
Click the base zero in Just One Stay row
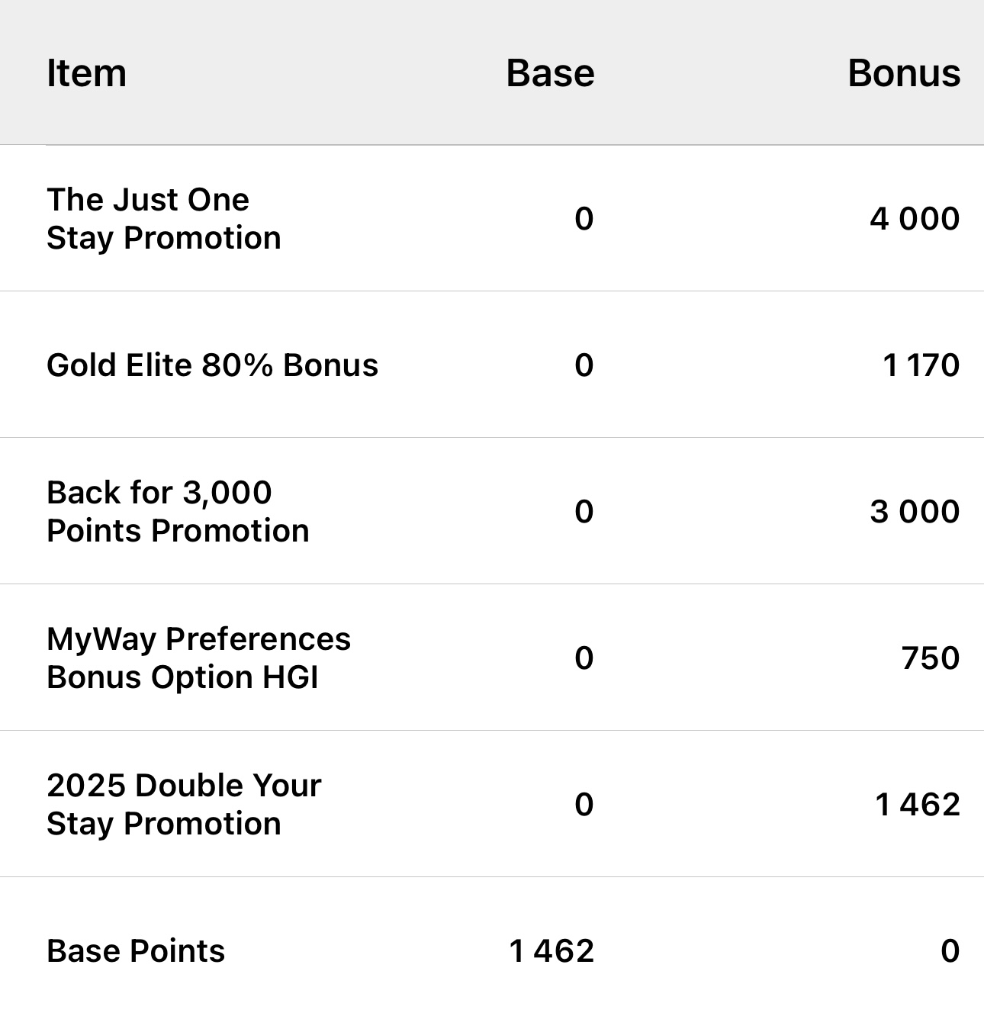click(x=584, y=219)
